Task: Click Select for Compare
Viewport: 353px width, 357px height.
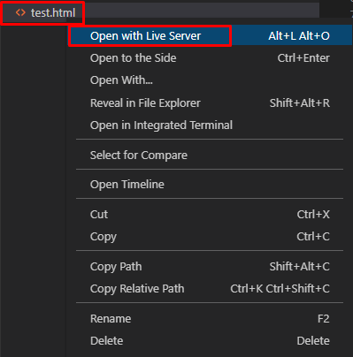Action: 210,156
